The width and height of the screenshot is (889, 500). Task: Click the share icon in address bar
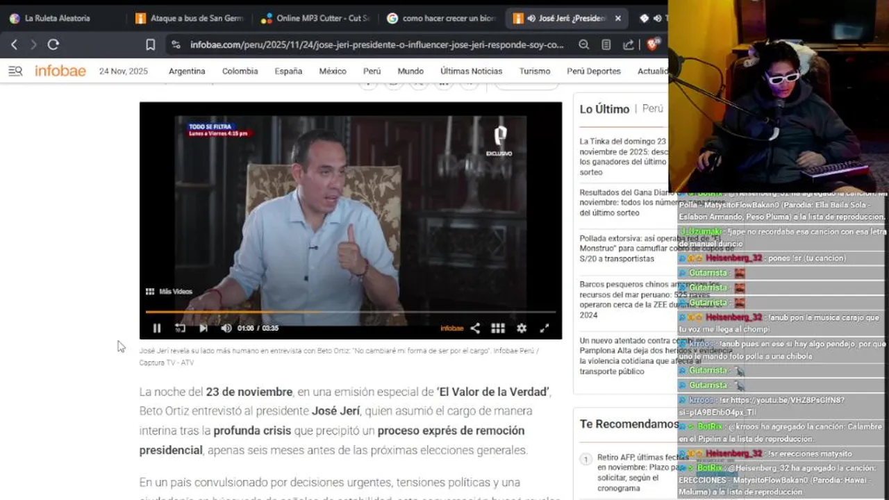629,44
